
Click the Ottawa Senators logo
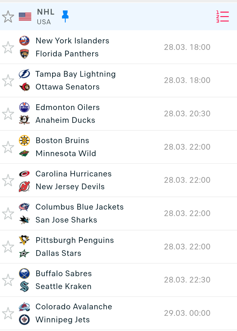click(24, 87)
